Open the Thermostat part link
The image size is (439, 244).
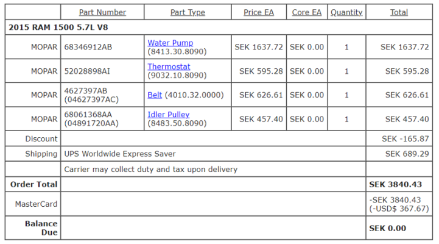pos(169,66)
